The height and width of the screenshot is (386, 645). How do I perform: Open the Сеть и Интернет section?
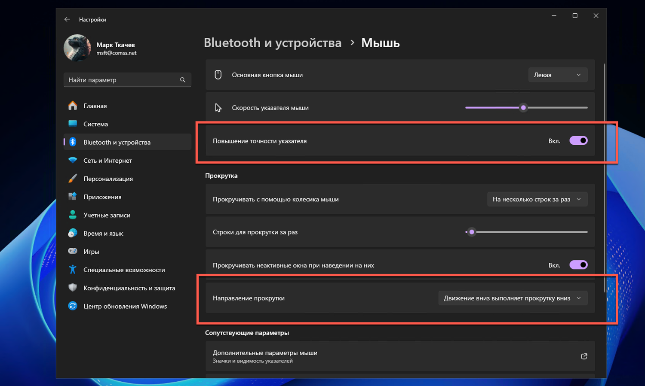(127, 160)
